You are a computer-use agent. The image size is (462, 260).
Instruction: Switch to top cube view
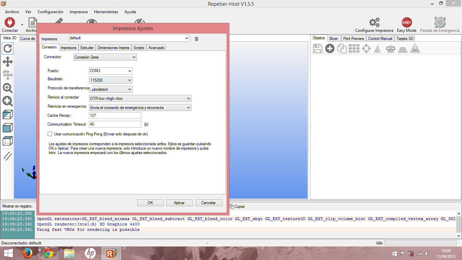(7, 141)
